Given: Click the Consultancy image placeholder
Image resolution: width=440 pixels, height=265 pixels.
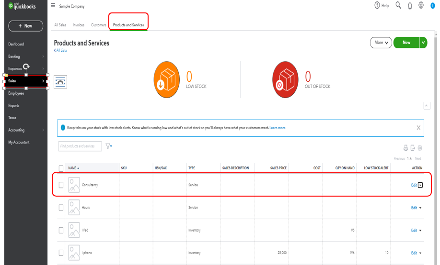Looking at the screenshot, I should 74,185.
